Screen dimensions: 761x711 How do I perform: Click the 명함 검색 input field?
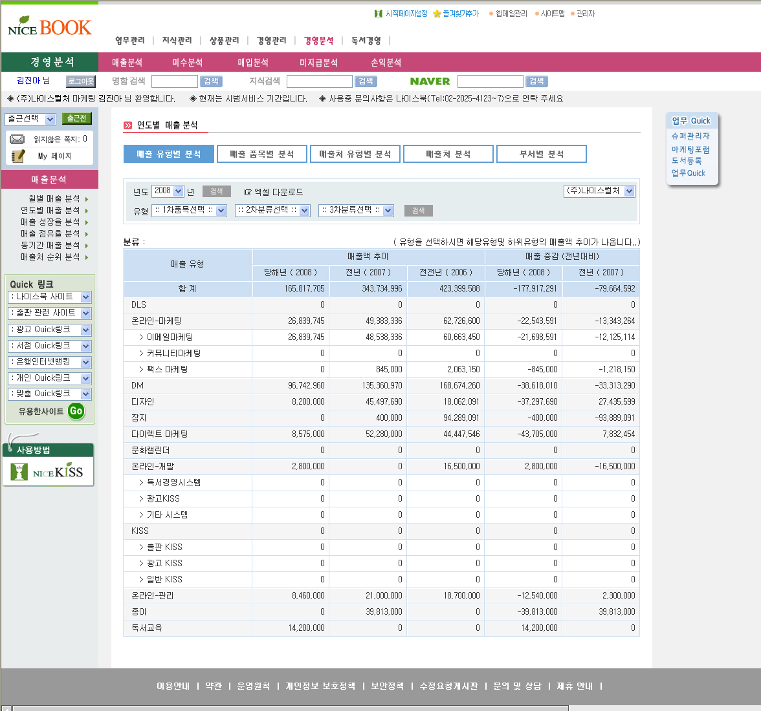pyautogui.click(x=174, y=81)
